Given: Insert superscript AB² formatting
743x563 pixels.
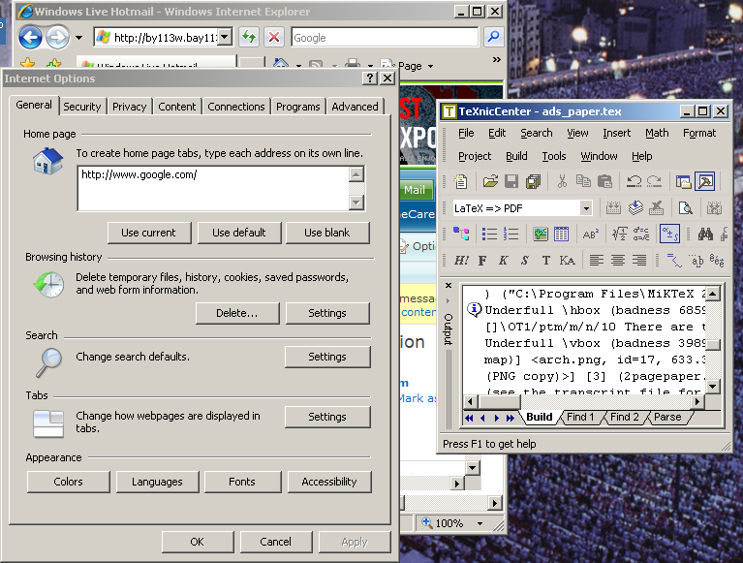Looking at the screenshot, I should pyautogui.click(x=590, y=234).
